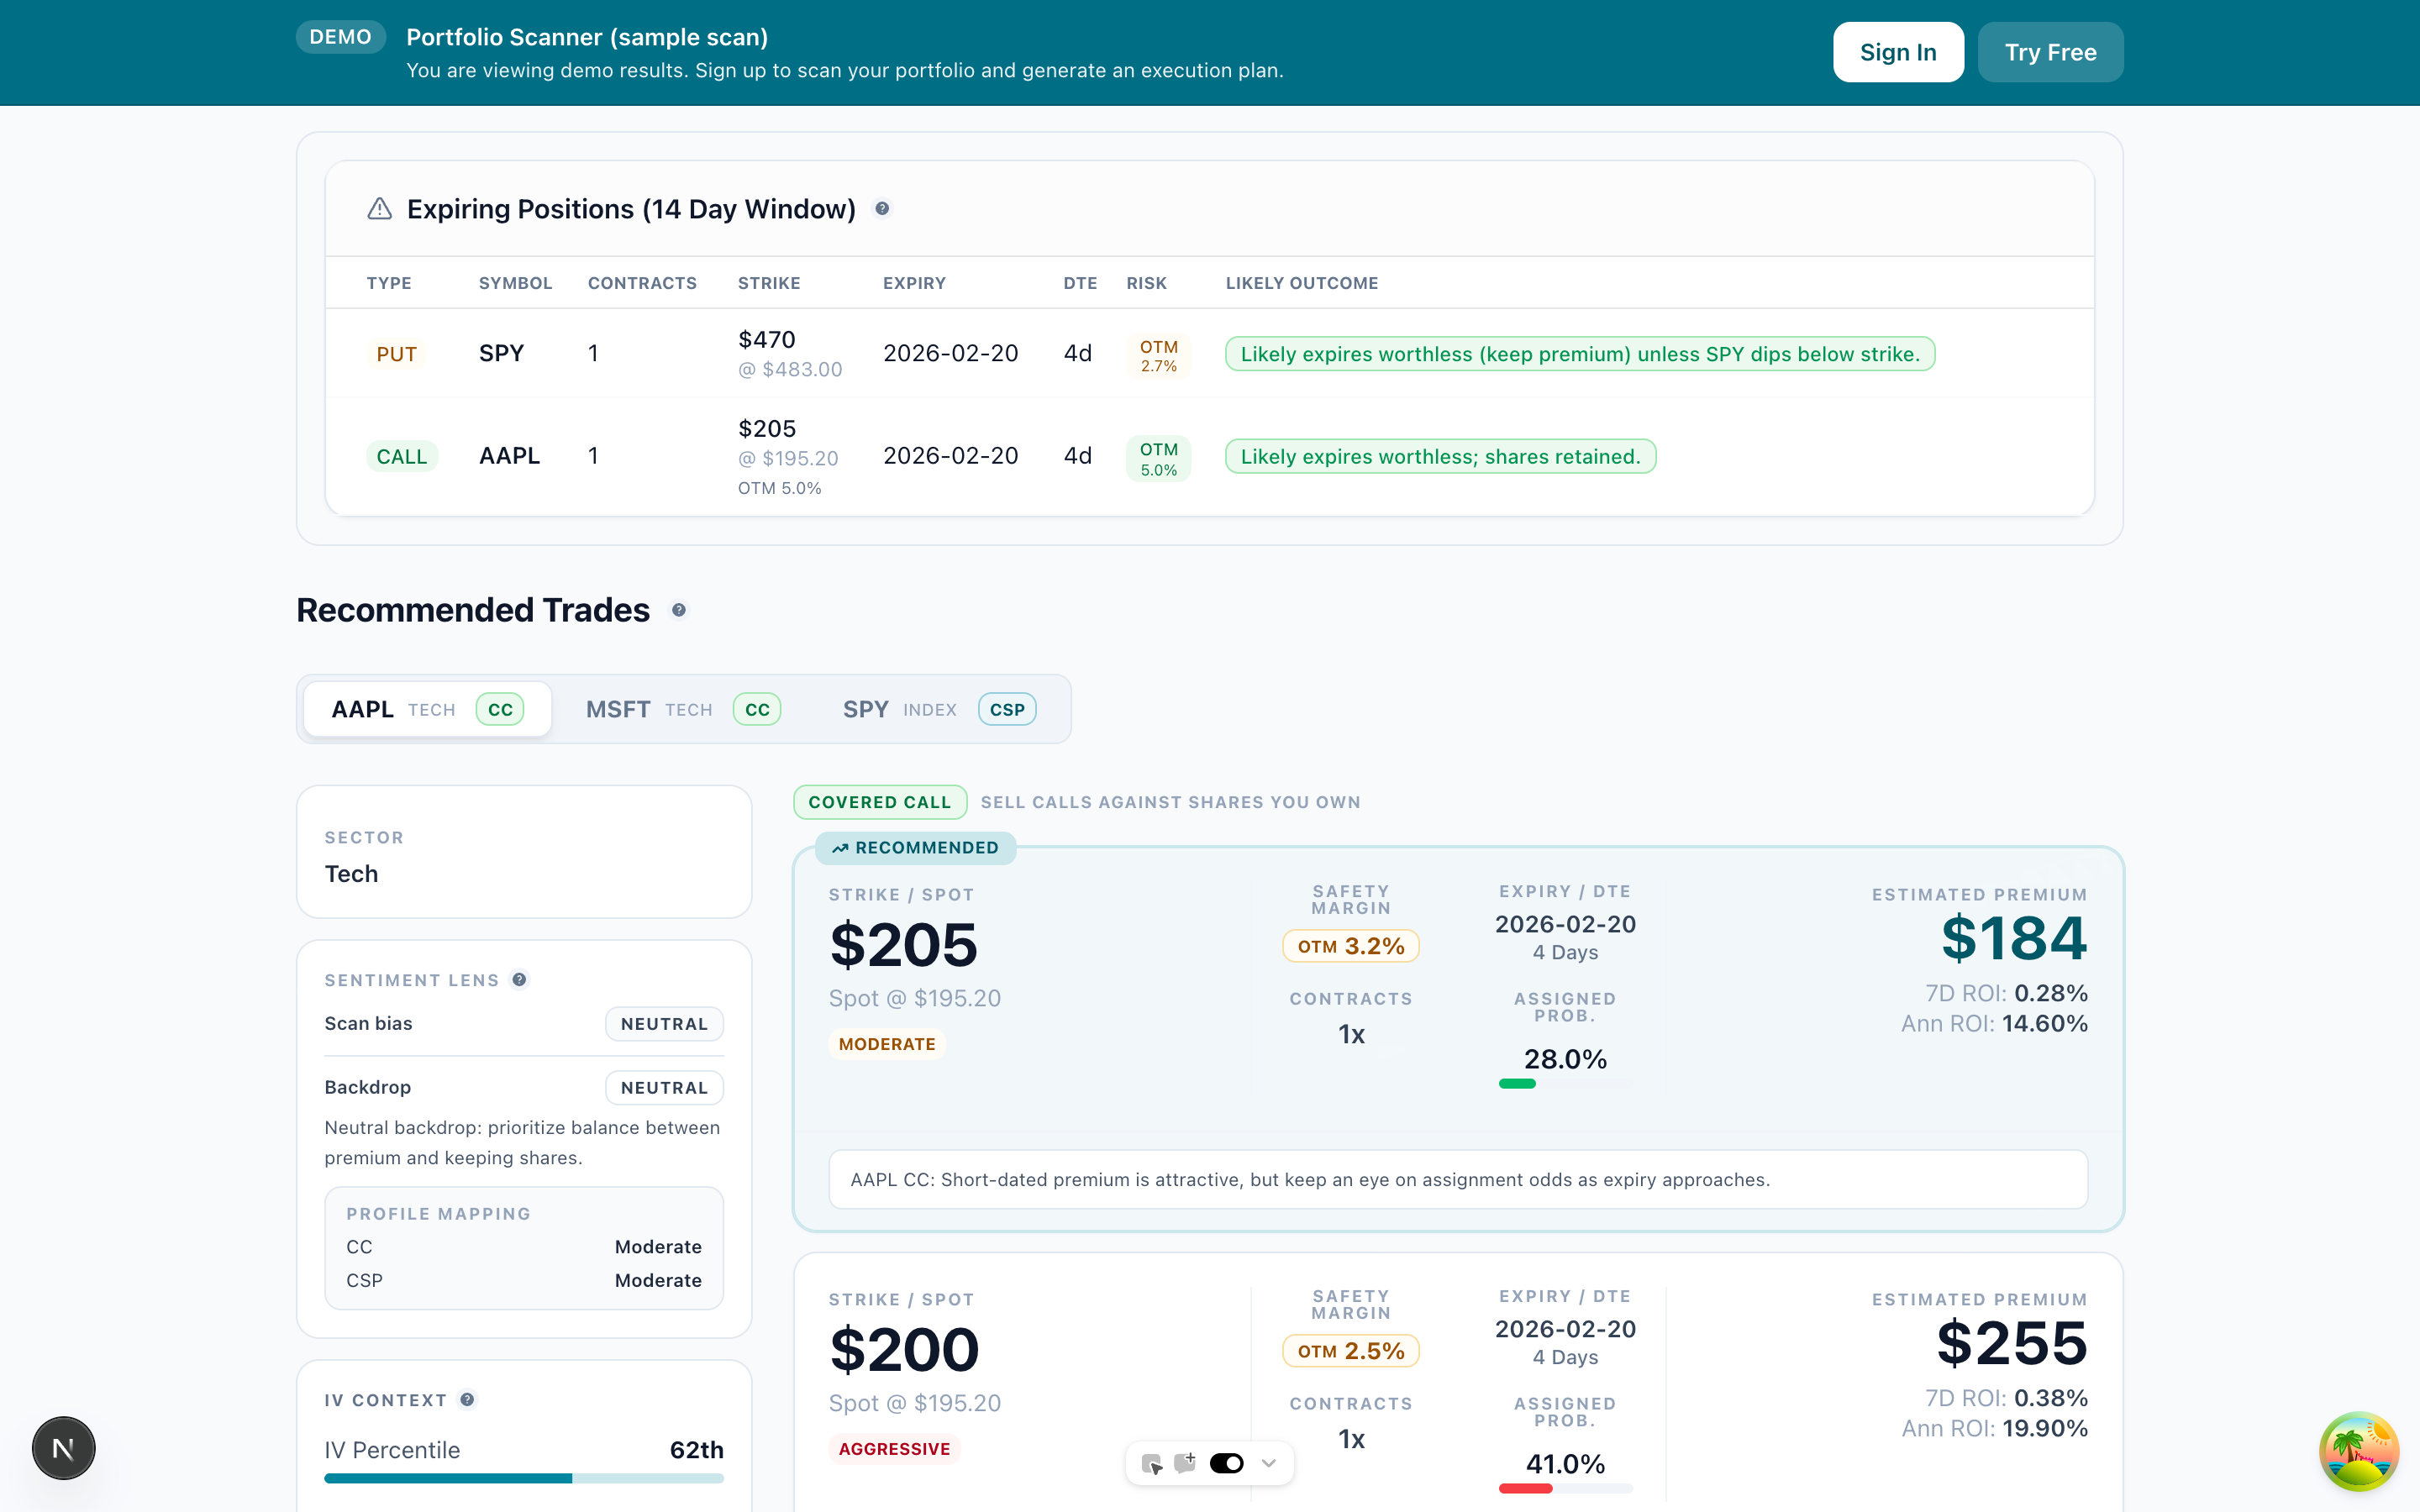Open the help tooltip for Expiring Positions
Screen dimensions: 2420x1512
[882, 209]
